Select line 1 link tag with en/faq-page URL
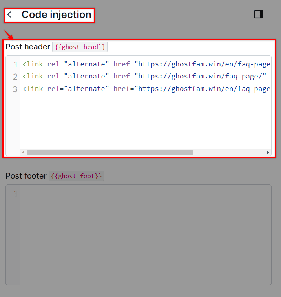The width and height of the screenshot is (281, 297). tap(146, 64)
